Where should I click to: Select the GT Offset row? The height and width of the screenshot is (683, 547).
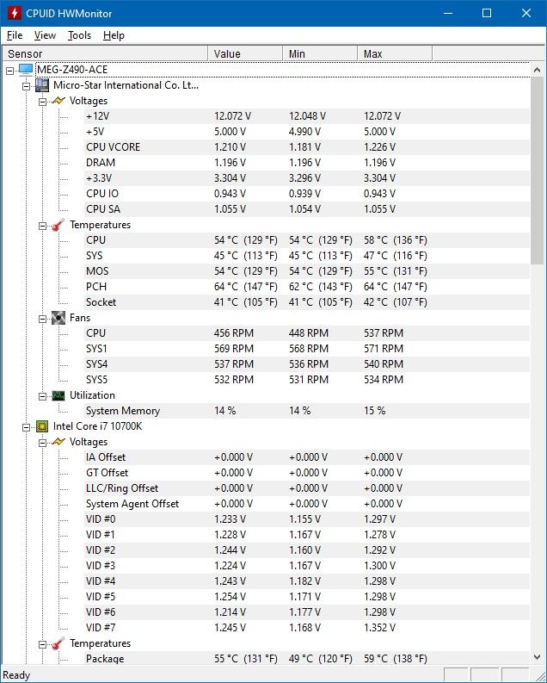pos(307,473)
